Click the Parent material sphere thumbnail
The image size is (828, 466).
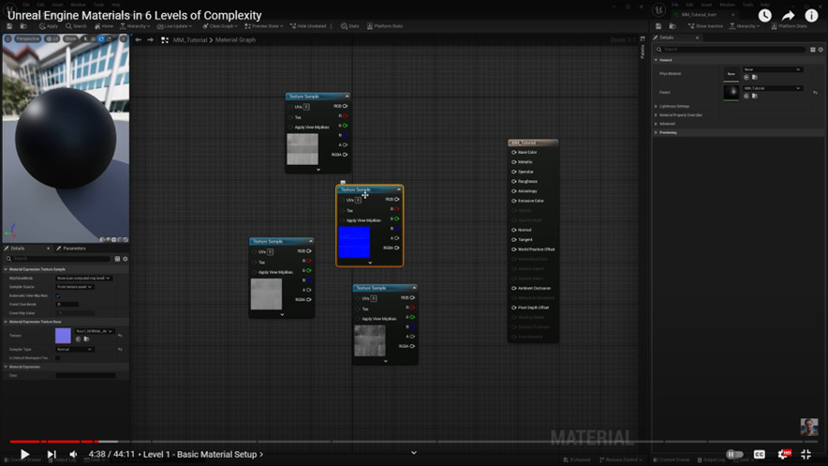point(732,92)
